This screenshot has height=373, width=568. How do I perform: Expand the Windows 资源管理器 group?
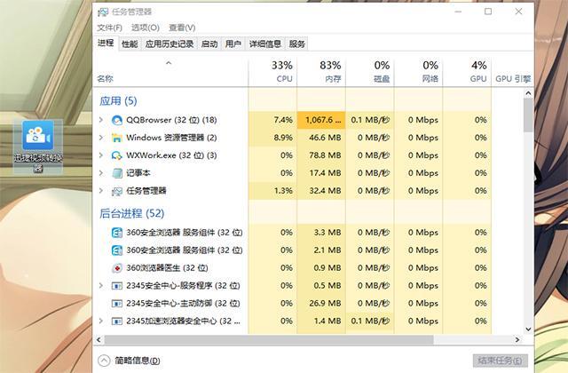click(101, 138)
